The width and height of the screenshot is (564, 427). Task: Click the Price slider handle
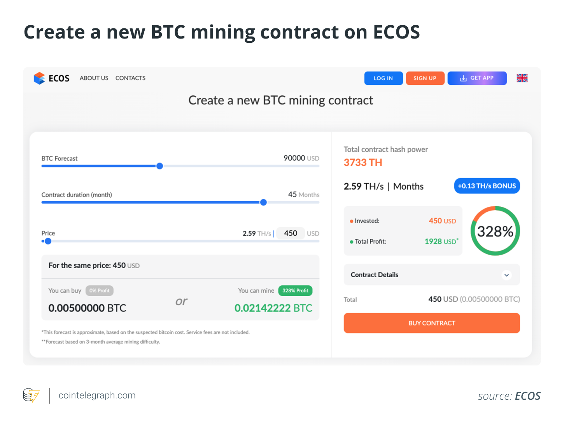point(48,241)
